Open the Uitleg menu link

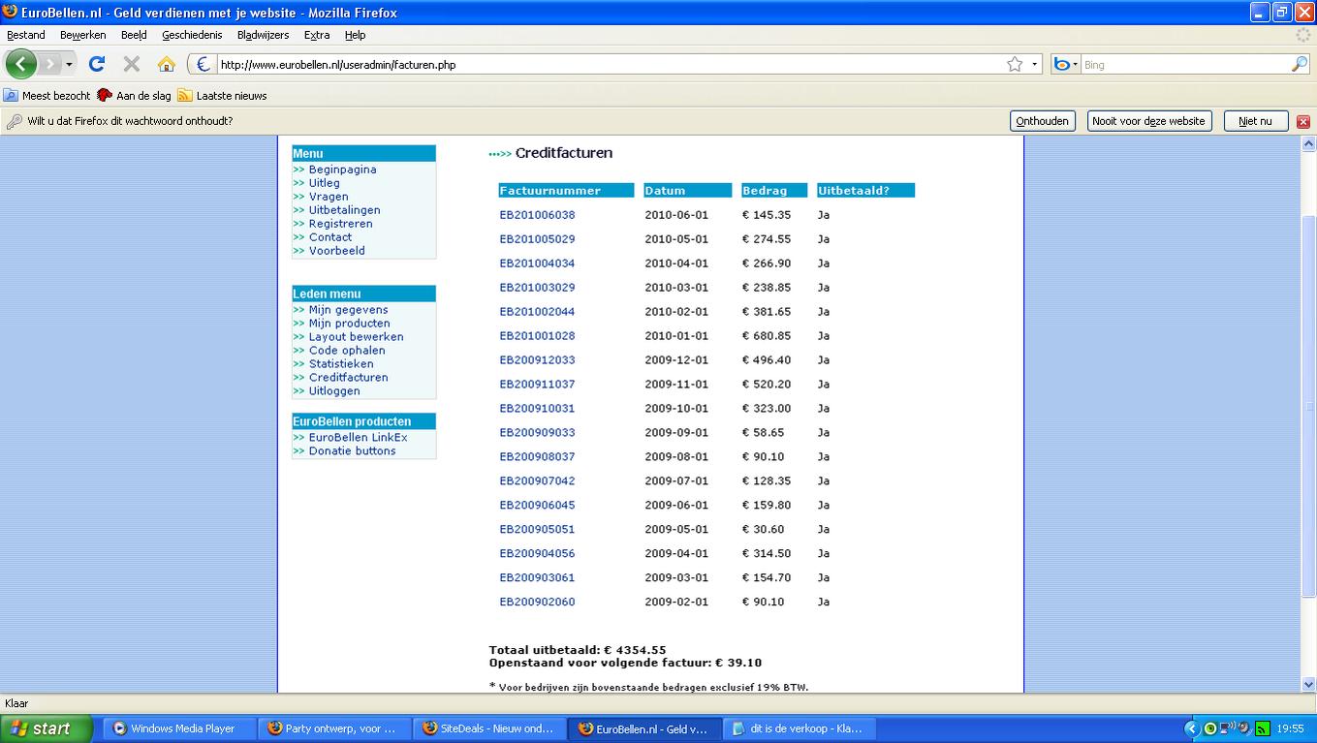pyautogui.click(x=324, y=183)
